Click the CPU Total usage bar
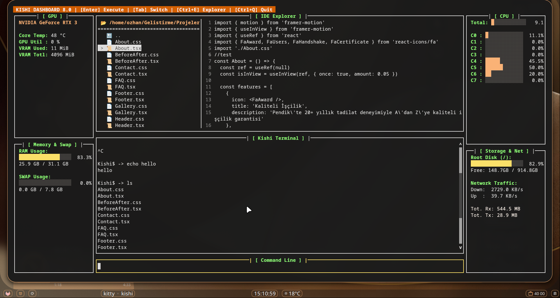560x298 pixels. 508,22
